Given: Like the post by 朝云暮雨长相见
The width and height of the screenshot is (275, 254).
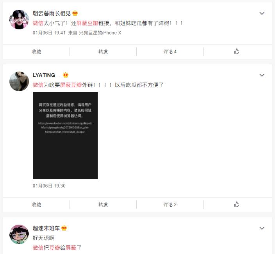Looking at the screenshot, I should pyautogui.click(x=237, y=51).
